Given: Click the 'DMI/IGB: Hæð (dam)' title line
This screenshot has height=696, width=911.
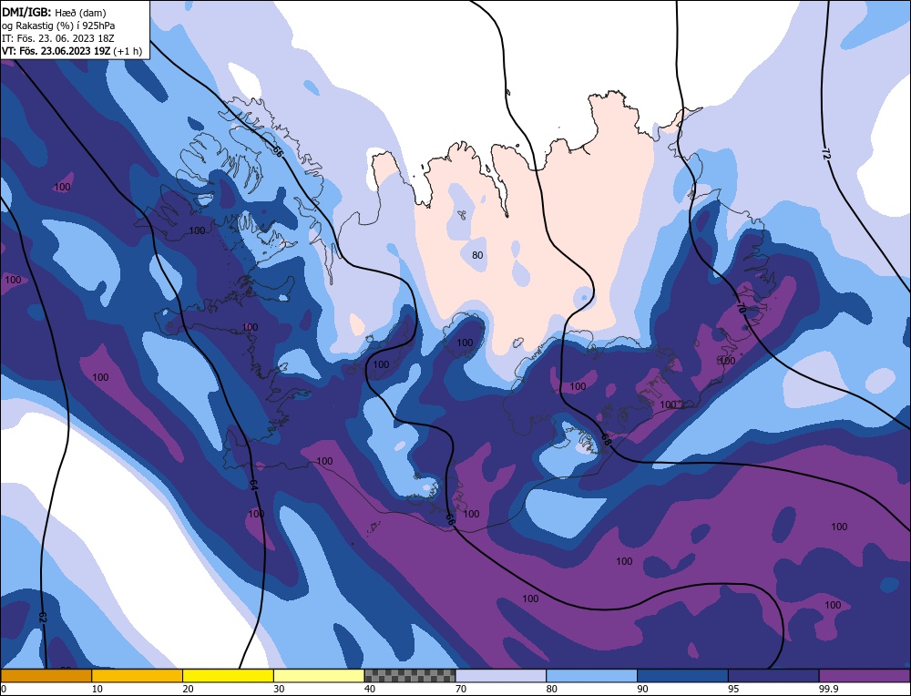Looking at the screenshot, I should coord(54,12).
